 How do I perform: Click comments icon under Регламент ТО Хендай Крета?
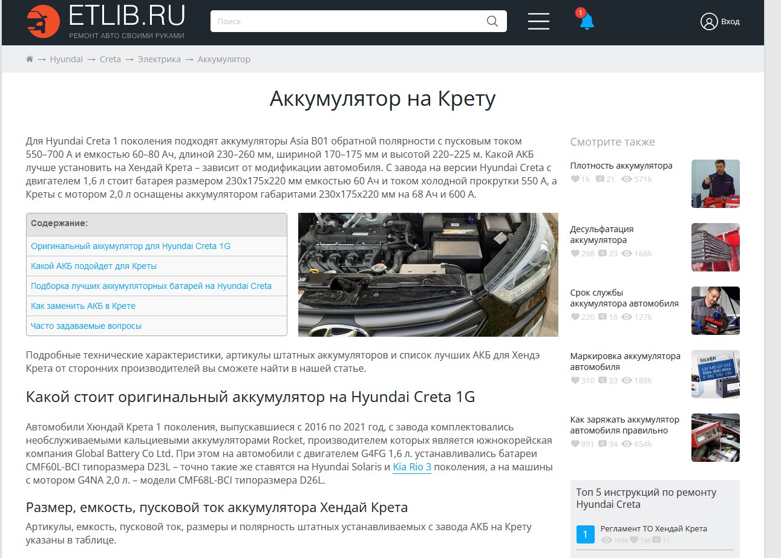(x=657, y=540)
